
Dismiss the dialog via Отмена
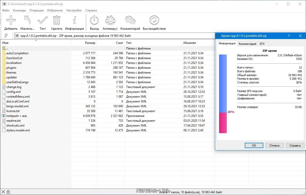tap(274, 145)
